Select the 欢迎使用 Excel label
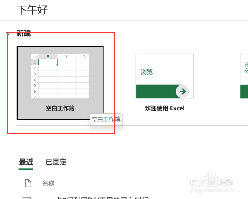Viewport: 248px width, 199px height. click(165, 108)
